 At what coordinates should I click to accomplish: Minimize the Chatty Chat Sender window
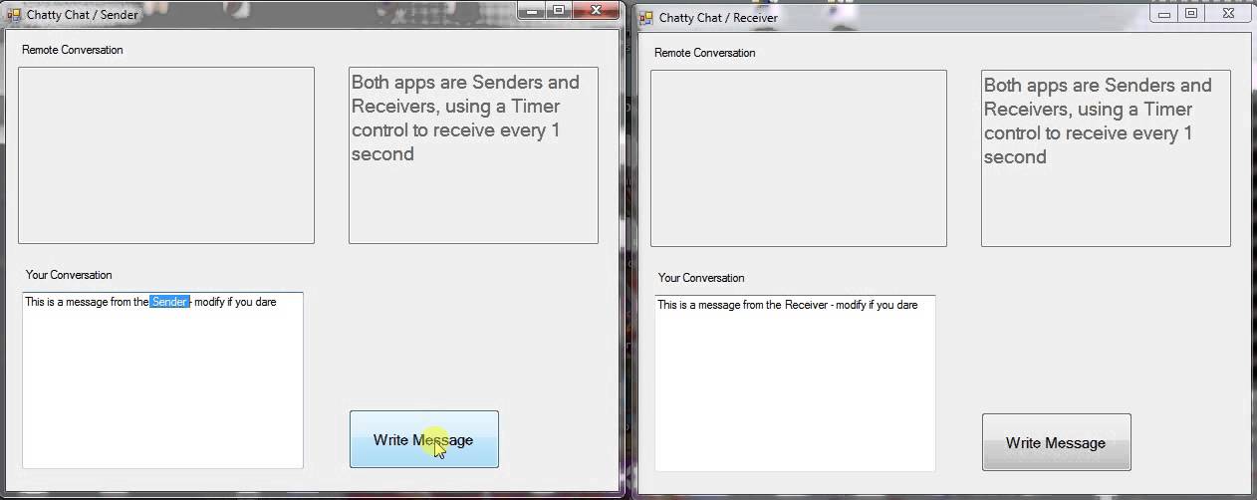(532, 11)
